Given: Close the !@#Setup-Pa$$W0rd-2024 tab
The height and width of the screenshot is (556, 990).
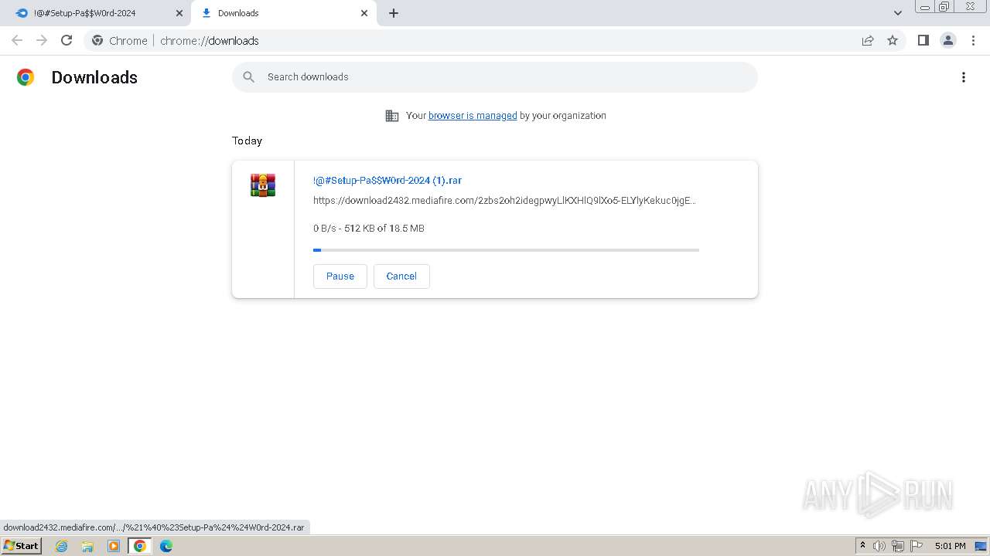Looking at the screenshot, I should tap(179, 13).
